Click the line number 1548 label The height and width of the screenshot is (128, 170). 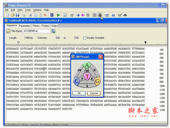point(162,110)
